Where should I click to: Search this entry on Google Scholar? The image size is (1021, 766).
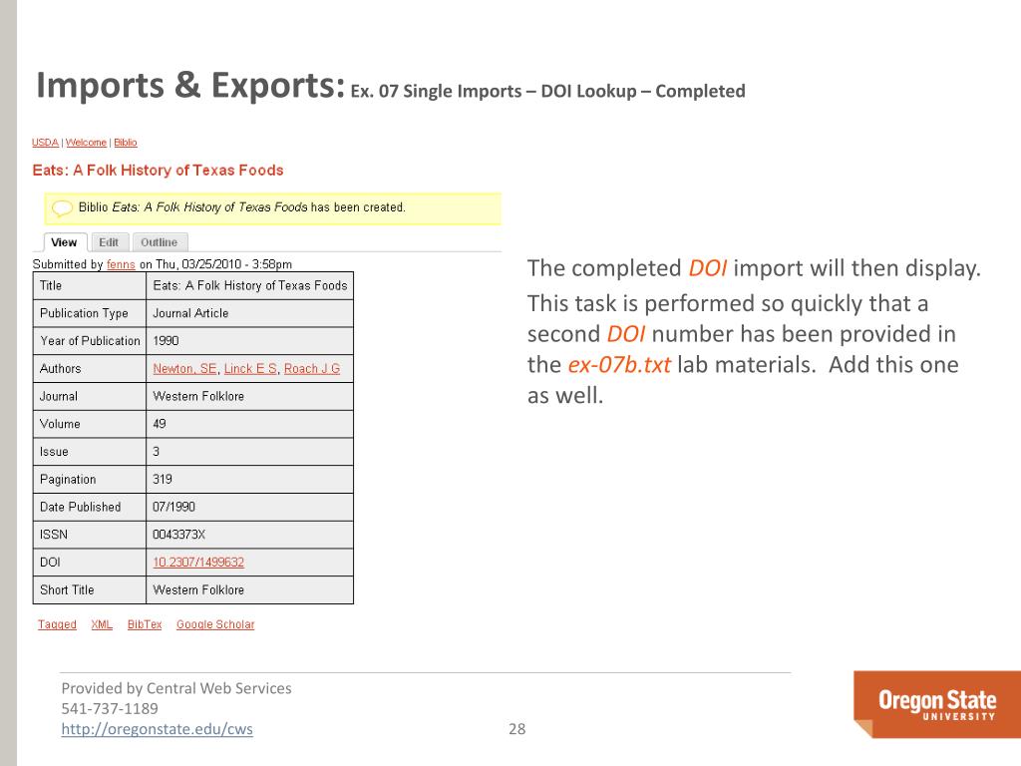[x=215, y=624]
